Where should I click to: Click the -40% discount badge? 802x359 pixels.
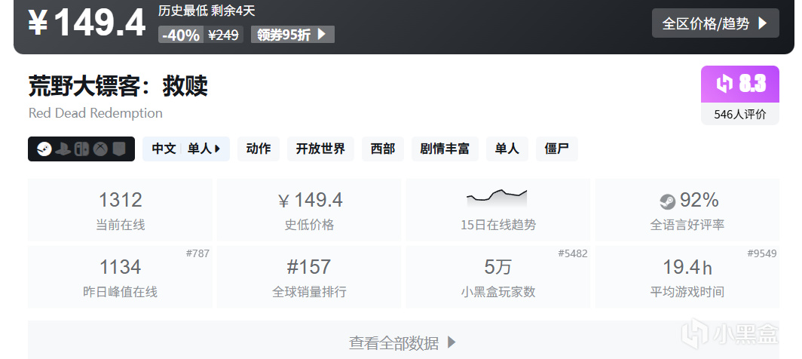tap(181, 35)
